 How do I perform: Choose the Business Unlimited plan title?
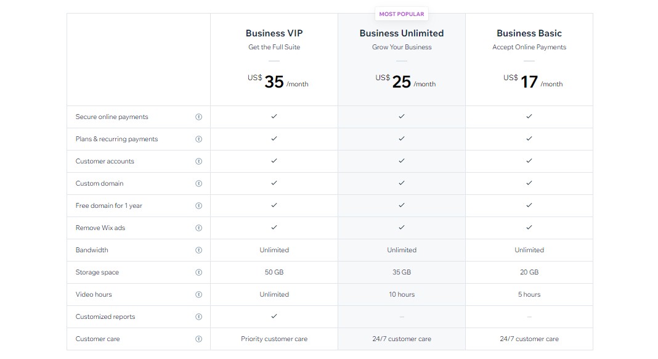point(402,33)
